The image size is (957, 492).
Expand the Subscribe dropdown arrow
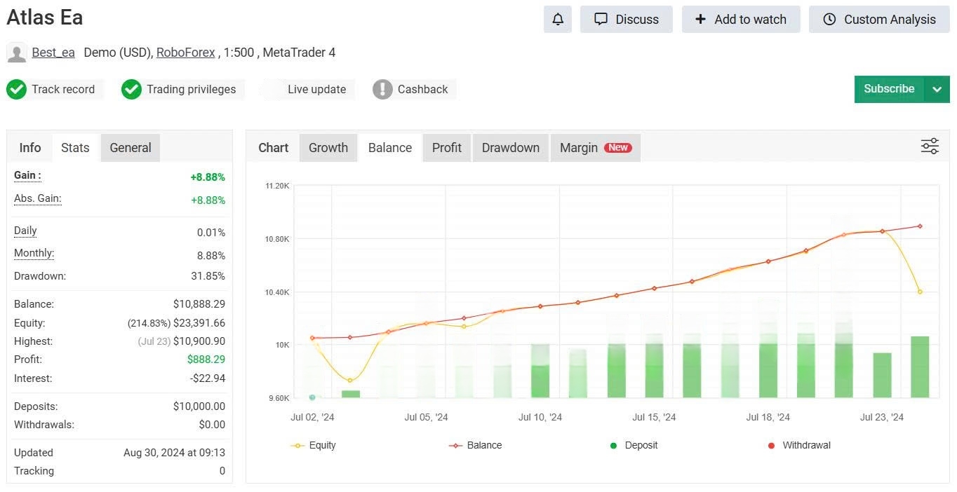point(937,89)
